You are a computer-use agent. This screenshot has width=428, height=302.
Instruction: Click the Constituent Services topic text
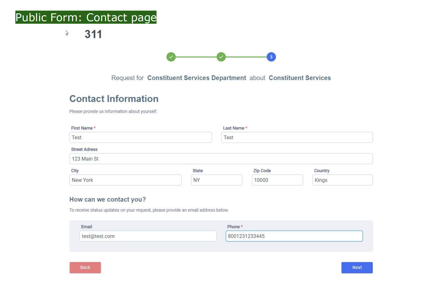[x=300, y=78]
